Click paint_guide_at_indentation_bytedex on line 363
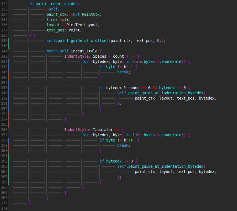The image size is (237, 211). click(166, 166)
